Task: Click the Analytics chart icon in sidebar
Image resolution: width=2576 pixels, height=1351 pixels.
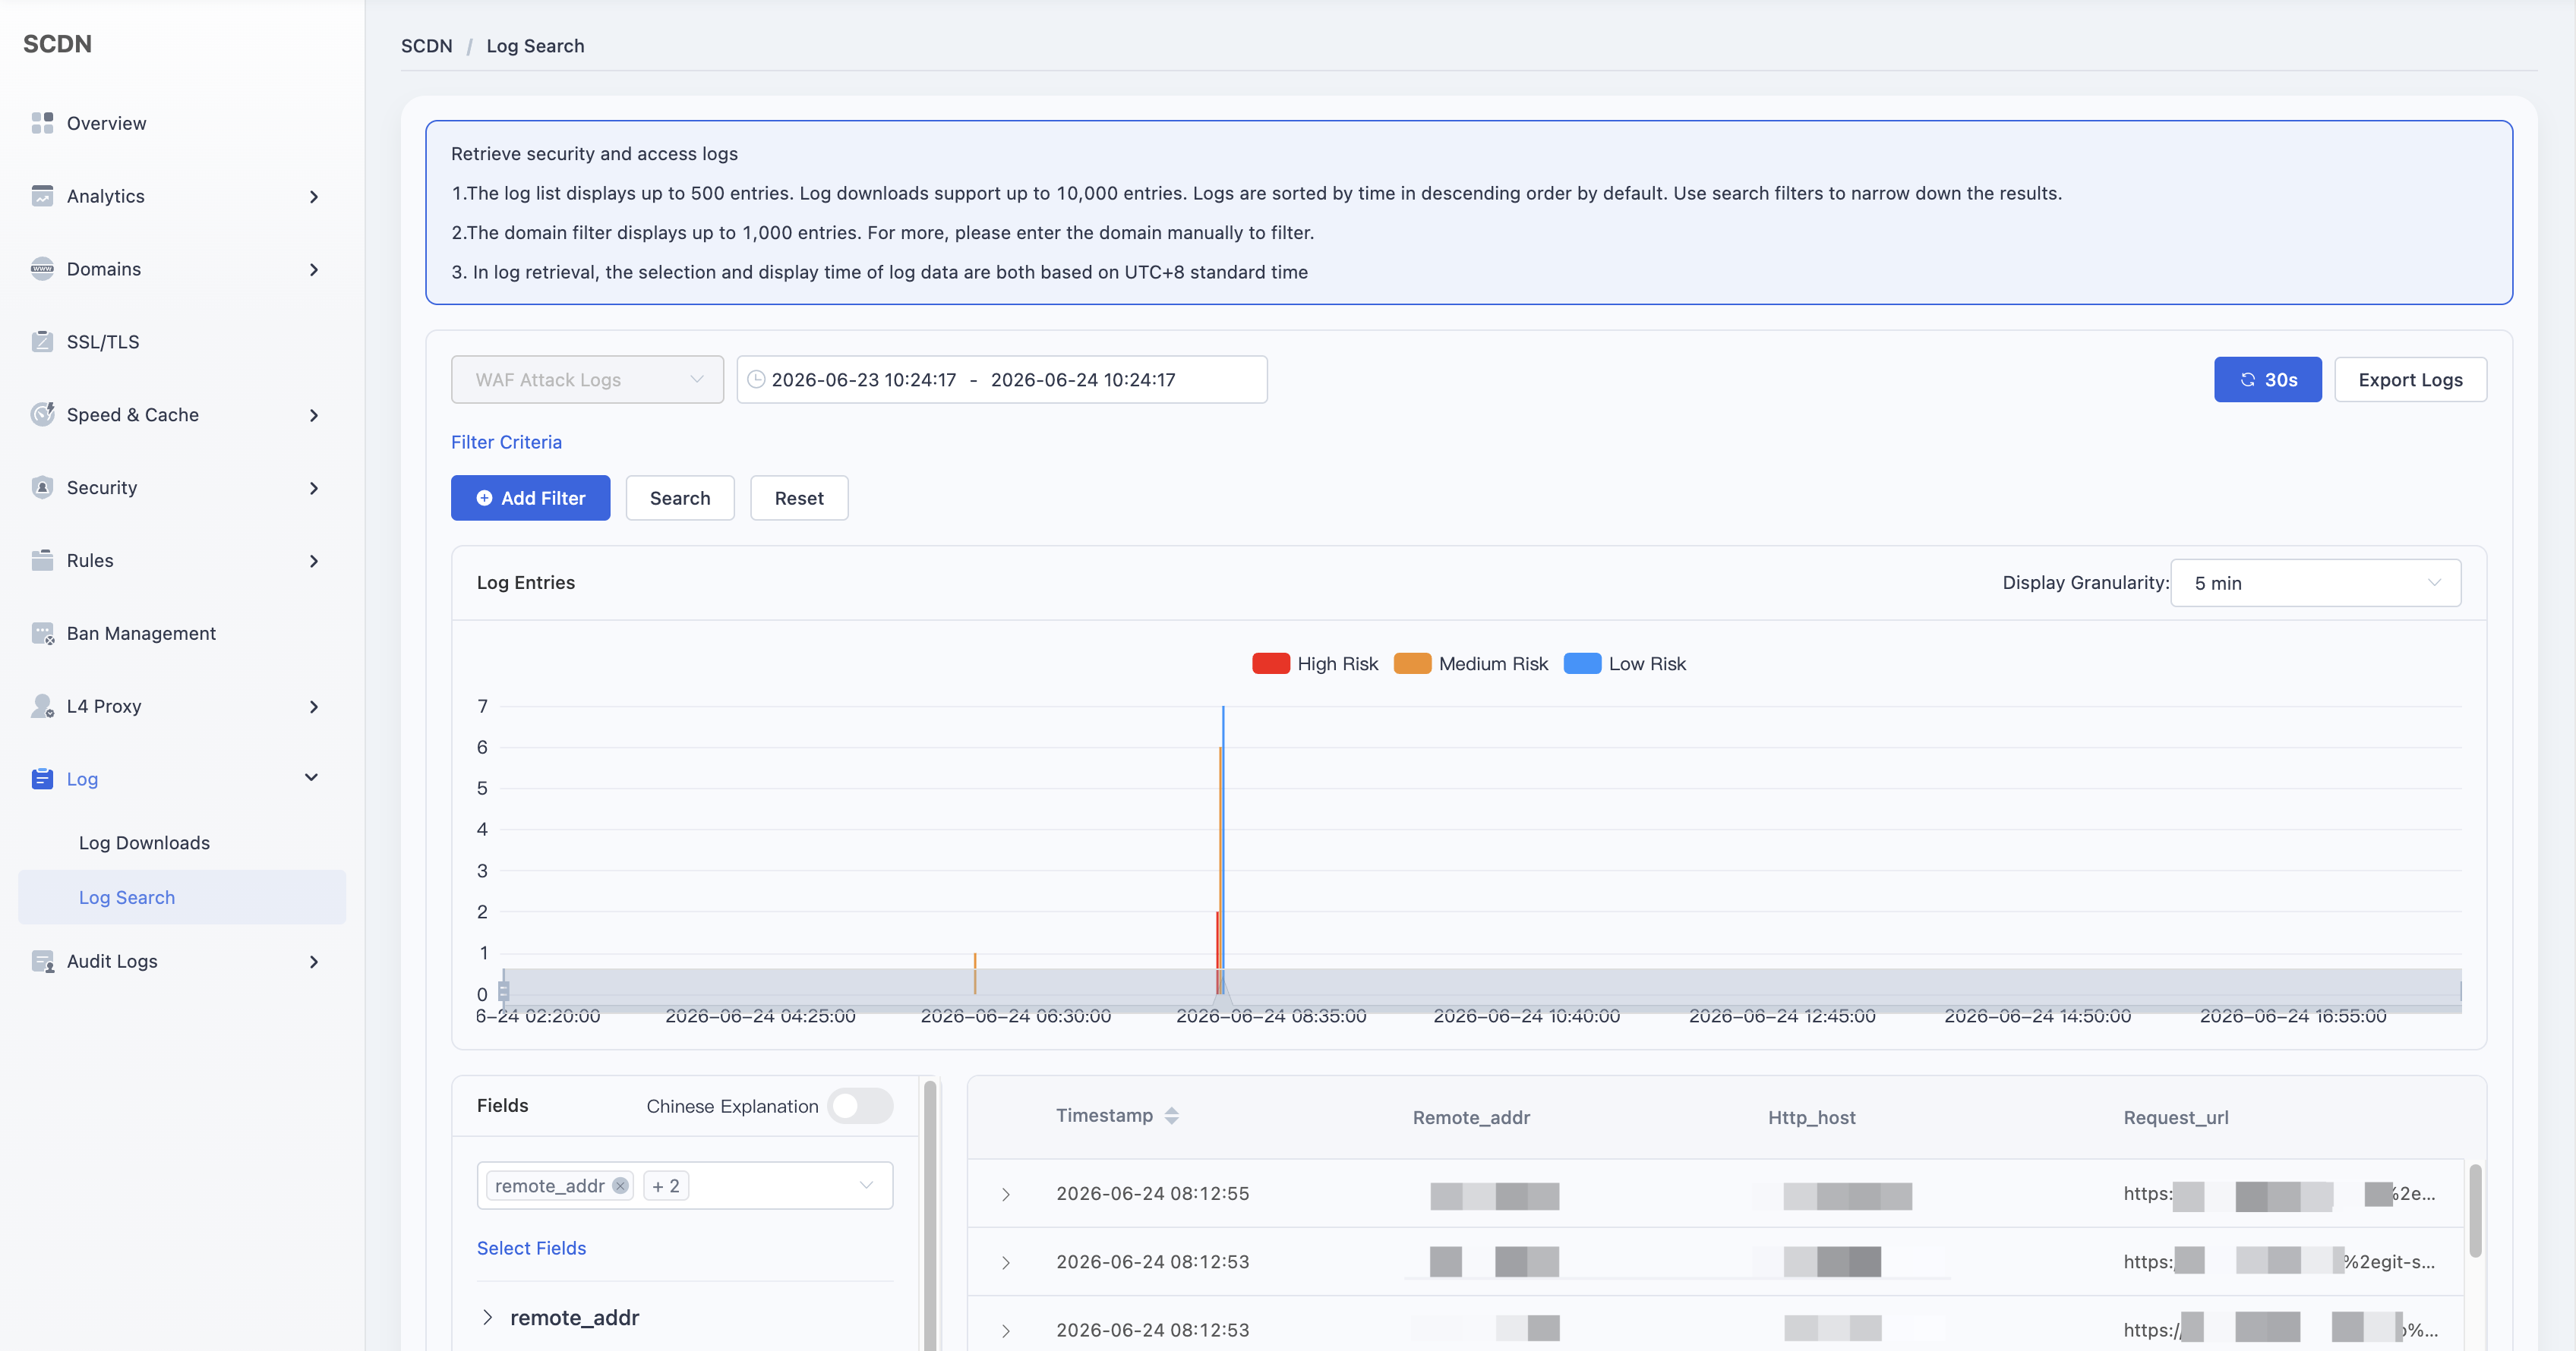Action: click(x=42, y=196)
